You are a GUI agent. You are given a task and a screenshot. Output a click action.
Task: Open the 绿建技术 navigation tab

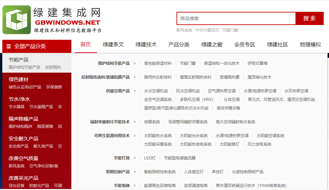click(x=146, y=45)
